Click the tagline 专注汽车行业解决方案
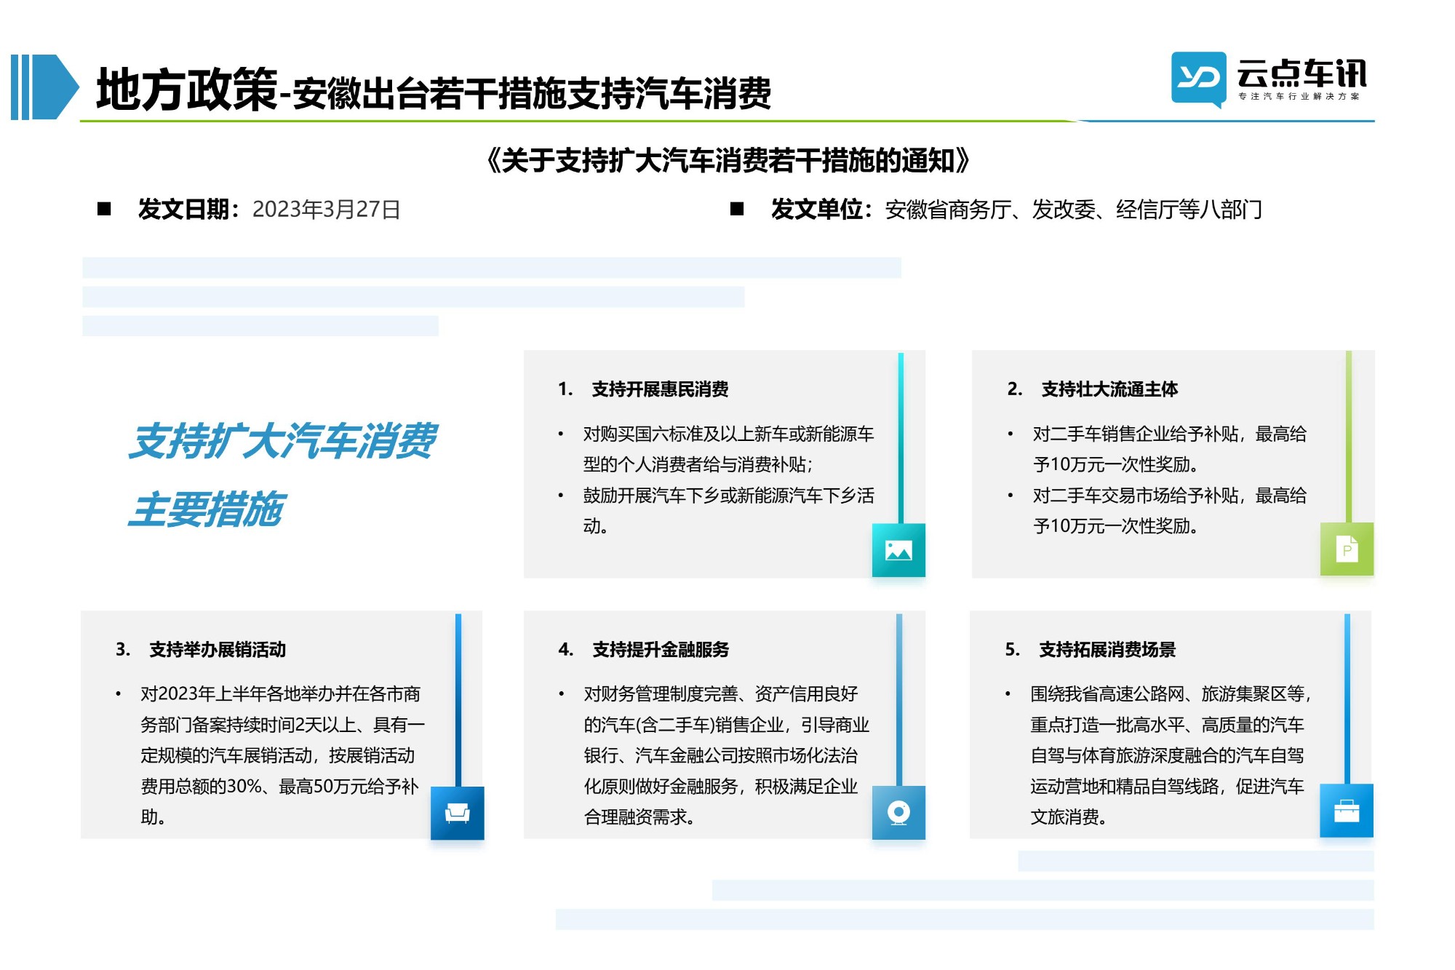The image size is (1455, 970). [1299, 96]
